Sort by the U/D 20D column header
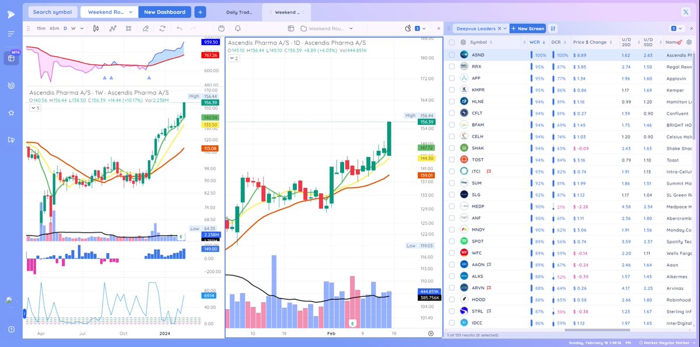This screenshot has height=347, width=700. [x=626, y=42]
